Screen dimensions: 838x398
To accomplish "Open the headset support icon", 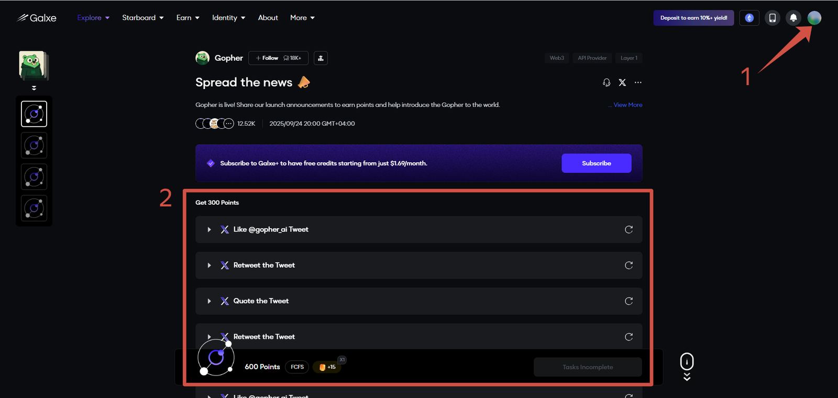I will [x=607, y=83].
